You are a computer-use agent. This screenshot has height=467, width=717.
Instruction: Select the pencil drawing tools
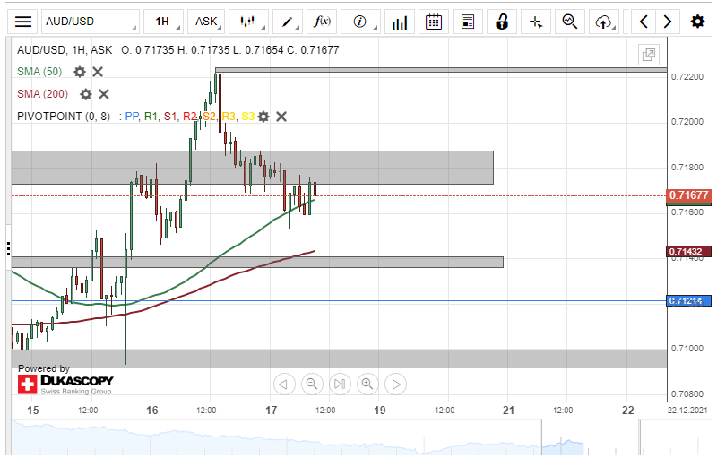[287, 22]
